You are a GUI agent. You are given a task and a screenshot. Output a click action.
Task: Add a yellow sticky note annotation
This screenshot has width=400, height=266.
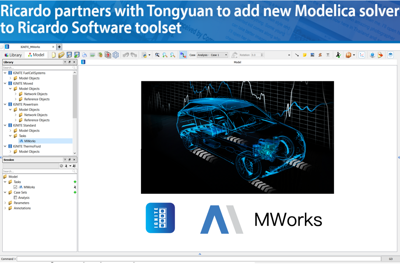[304, 55]
